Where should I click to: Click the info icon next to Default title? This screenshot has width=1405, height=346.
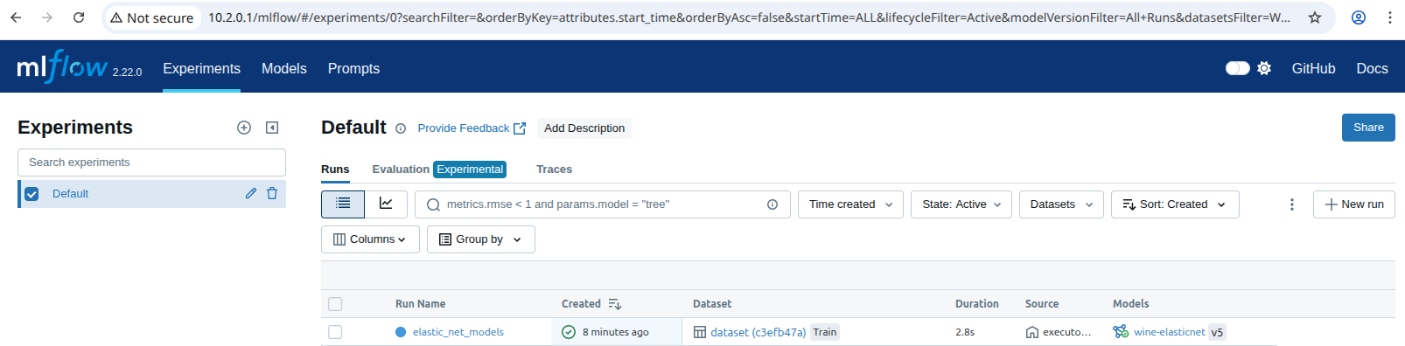[x=401, y=128]
